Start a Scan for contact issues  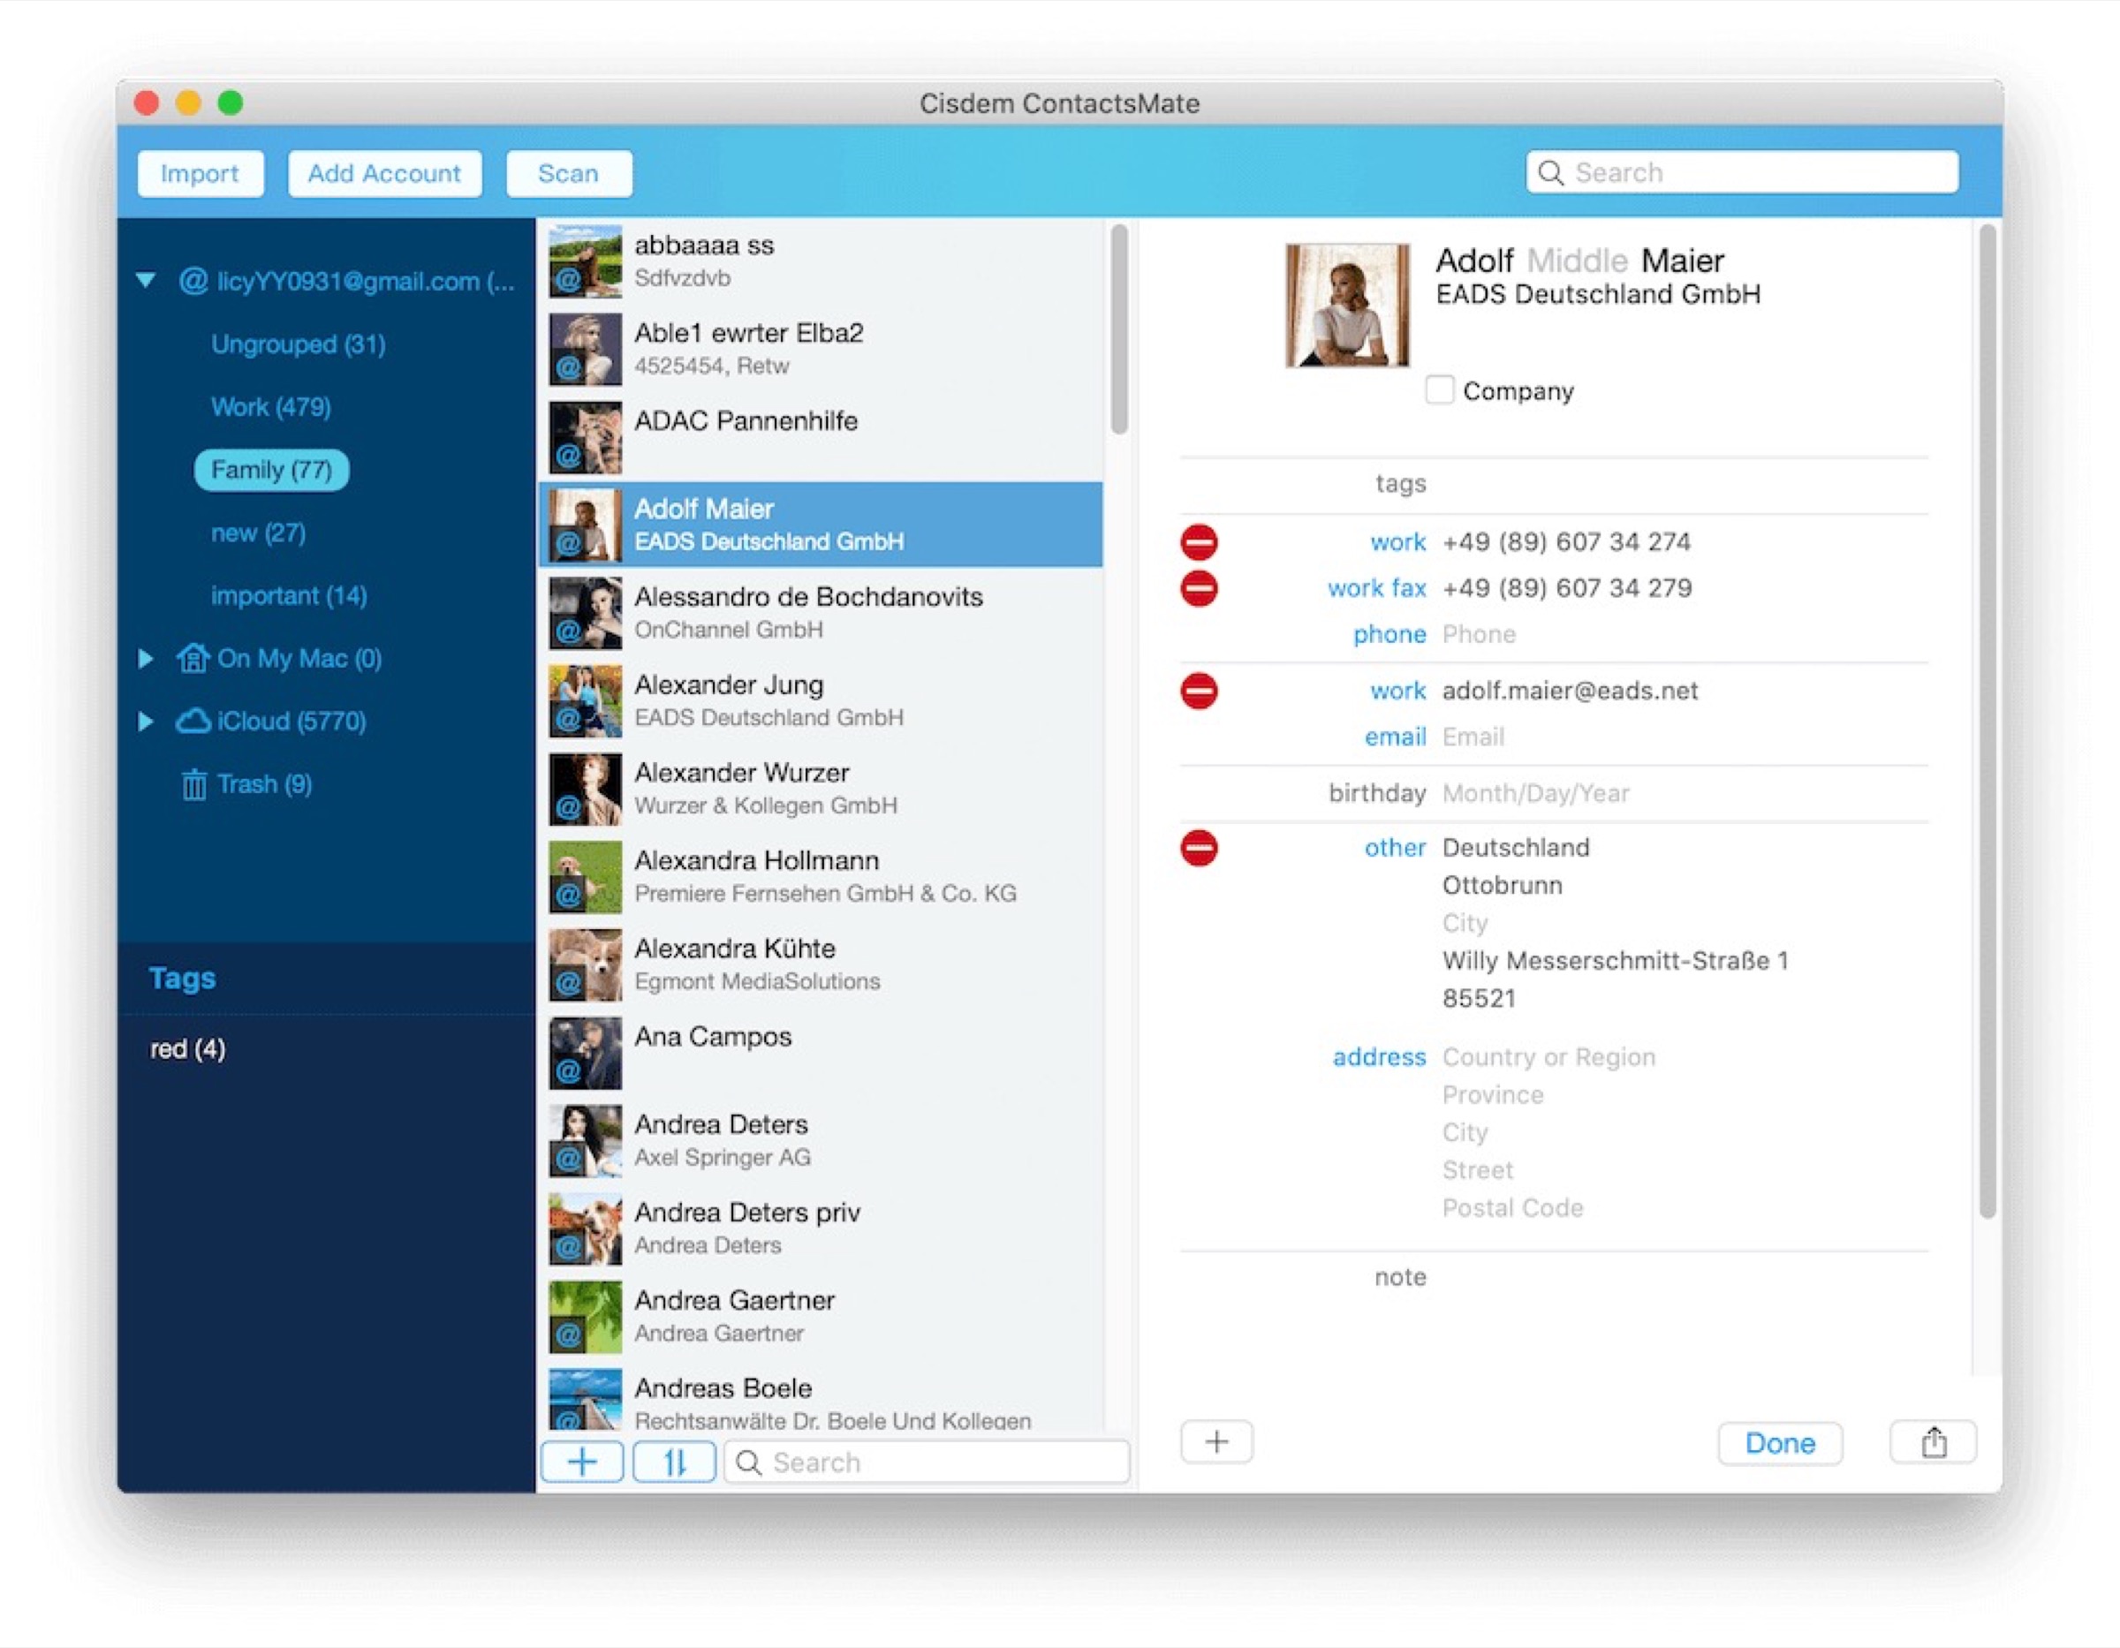(x=569, y=174)
